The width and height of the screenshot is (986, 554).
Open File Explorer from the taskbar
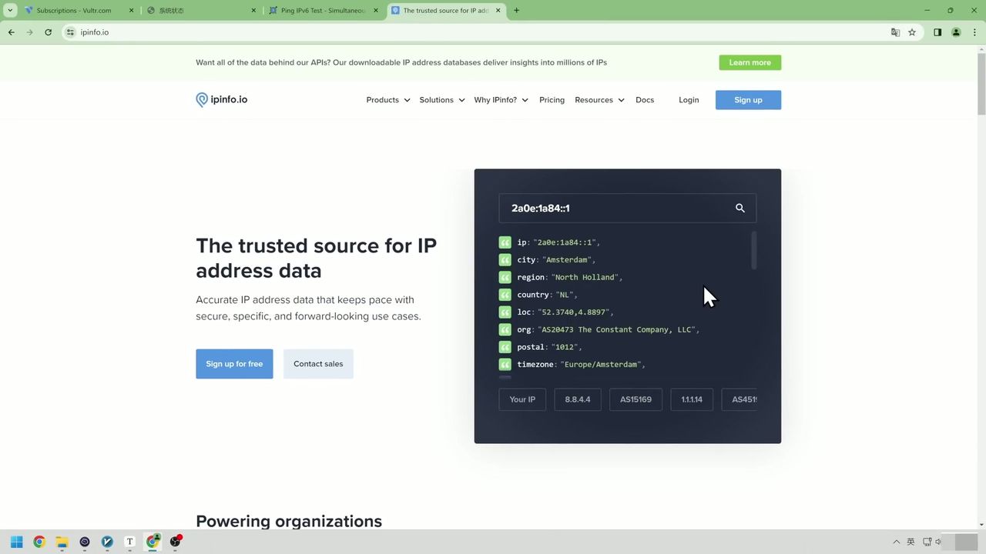point(62,542)
